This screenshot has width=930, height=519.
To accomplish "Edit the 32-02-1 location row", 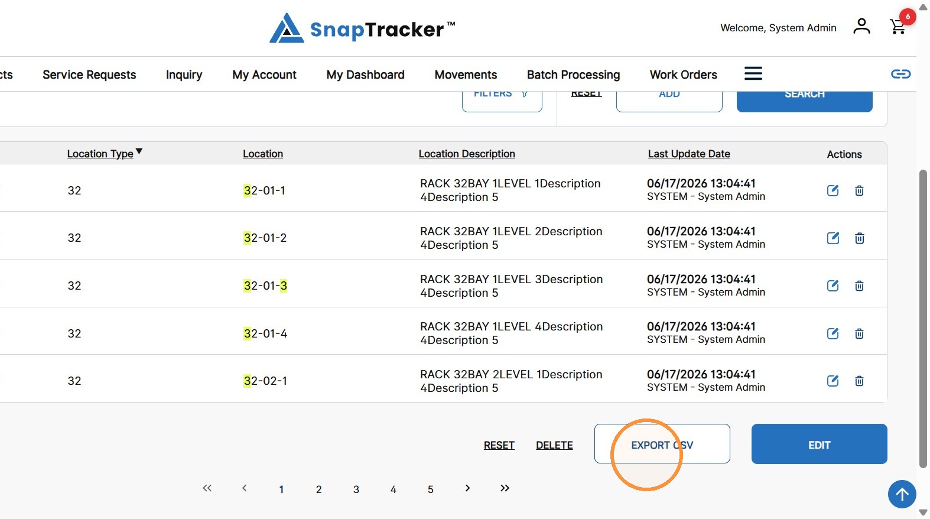I will (x=833, y=381).
